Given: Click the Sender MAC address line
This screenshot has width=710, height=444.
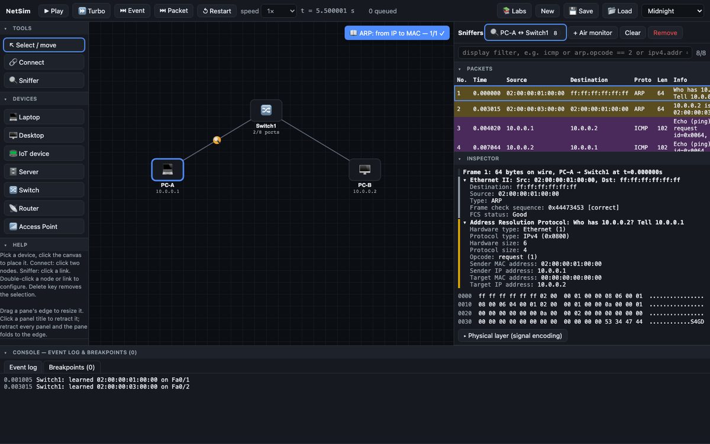Looking at the screenshot, I should [x=535, y=264].
